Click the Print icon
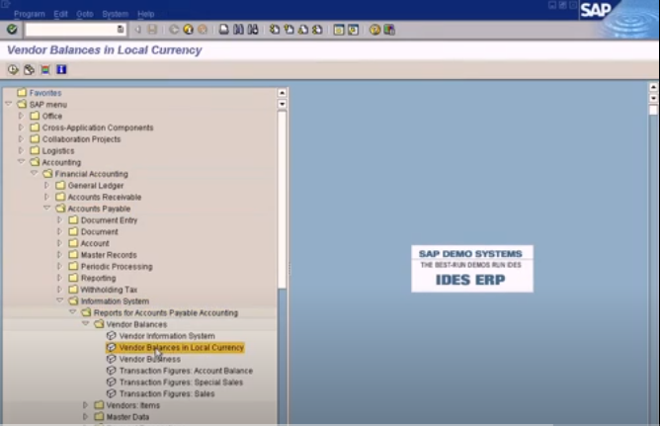The image size is (660, 426). pos(224,30)
